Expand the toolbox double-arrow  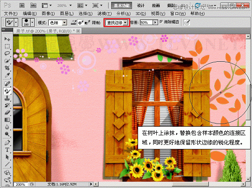tap(3, 30)
